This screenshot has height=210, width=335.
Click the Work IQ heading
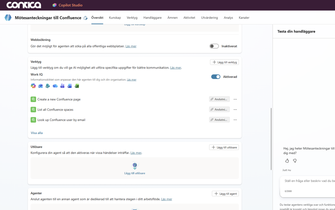[37, 74]
